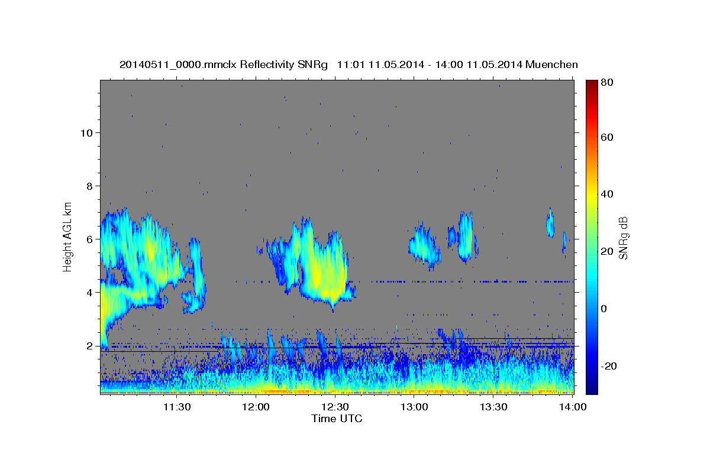Viewport: 710px width, 473px height.
Task: Click the 'Height AGL km' axis label
Action: click(68, 237)
